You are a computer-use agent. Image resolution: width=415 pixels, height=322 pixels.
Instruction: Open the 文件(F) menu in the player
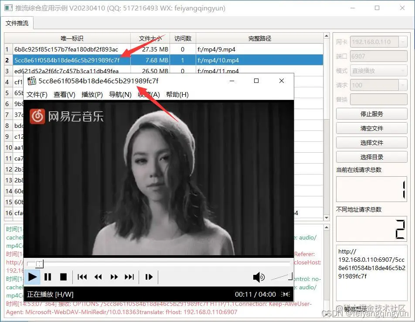[x=37, y=95]
